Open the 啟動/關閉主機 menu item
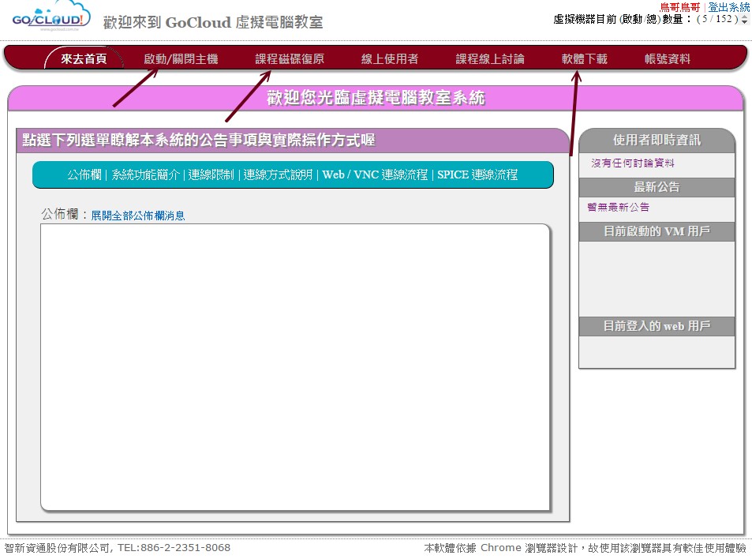The height and width of the screenshot is (559, 752). tap(182, 57)
